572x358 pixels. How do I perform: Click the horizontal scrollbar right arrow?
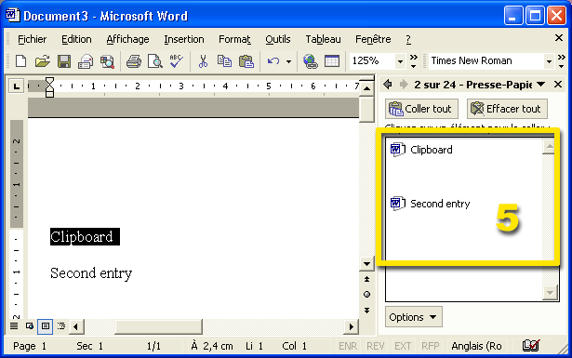click(x=351, y=326)
